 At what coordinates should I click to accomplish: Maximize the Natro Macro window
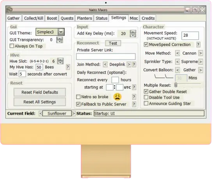(x=195, y=10)
